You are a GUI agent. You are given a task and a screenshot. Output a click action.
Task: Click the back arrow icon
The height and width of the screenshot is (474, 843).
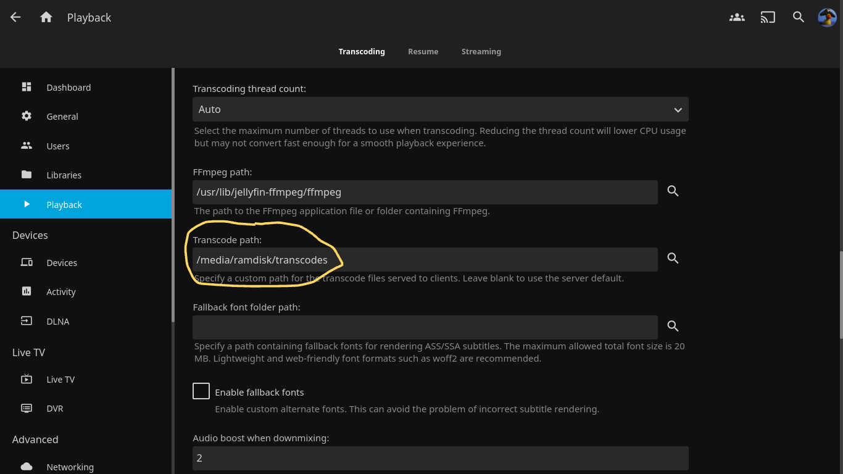(15, 17)
